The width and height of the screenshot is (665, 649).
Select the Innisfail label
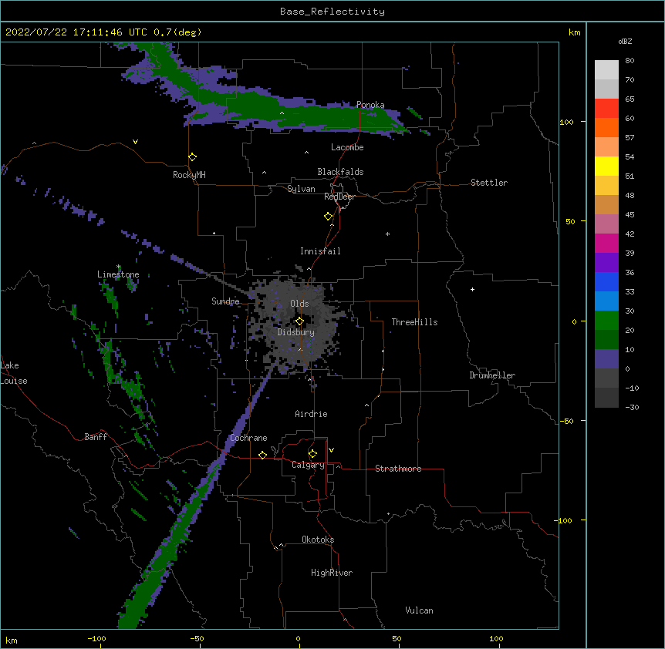click(x=320, y=251)
